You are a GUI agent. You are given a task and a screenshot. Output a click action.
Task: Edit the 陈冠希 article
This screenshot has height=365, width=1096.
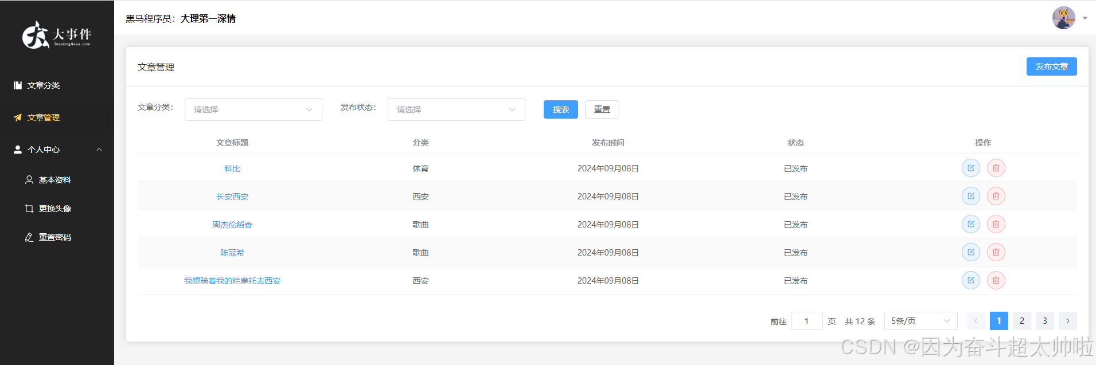(971, 252)
